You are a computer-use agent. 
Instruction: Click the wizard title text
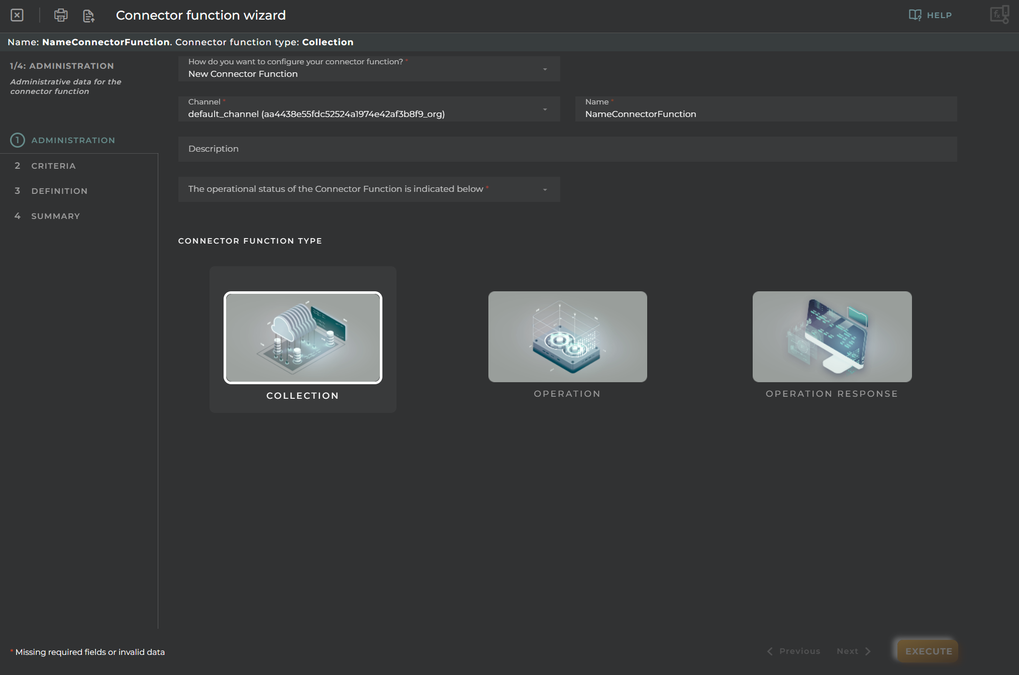201,15
